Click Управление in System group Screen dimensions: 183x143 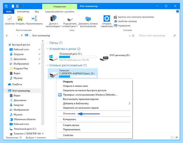coord(122,26)
